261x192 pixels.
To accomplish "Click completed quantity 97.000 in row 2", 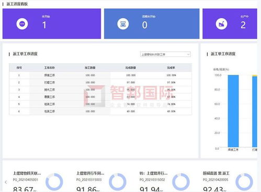I will point(131,82).
